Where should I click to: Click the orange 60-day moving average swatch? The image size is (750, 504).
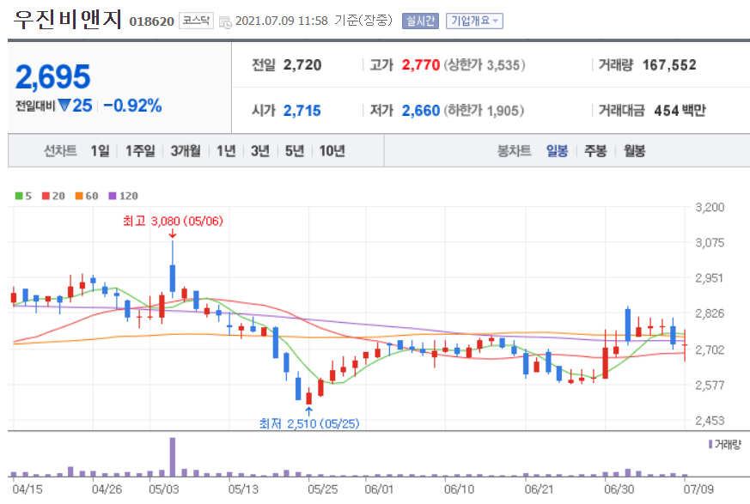point(79,196)
